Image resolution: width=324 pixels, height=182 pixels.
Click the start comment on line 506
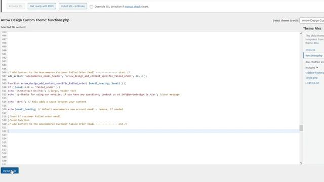coord(69,72)
